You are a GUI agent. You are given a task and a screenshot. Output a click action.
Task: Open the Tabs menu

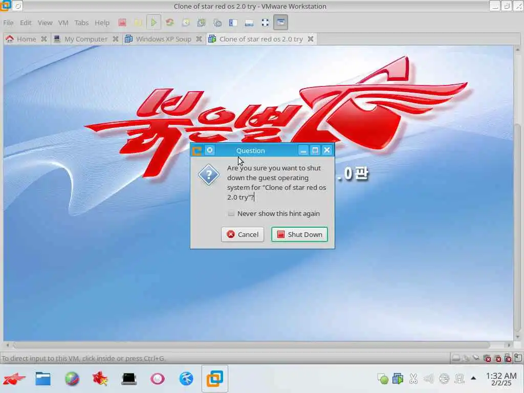point(81,23)
